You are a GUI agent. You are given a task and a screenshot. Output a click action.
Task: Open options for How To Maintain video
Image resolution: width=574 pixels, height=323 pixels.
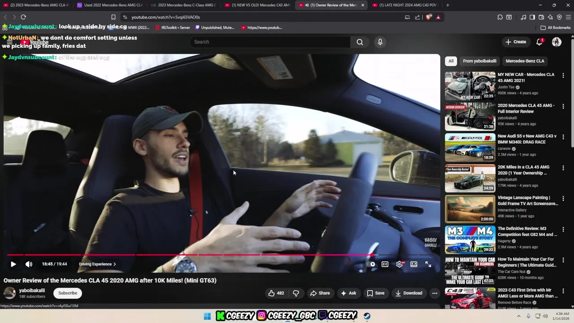coord(563,260)
